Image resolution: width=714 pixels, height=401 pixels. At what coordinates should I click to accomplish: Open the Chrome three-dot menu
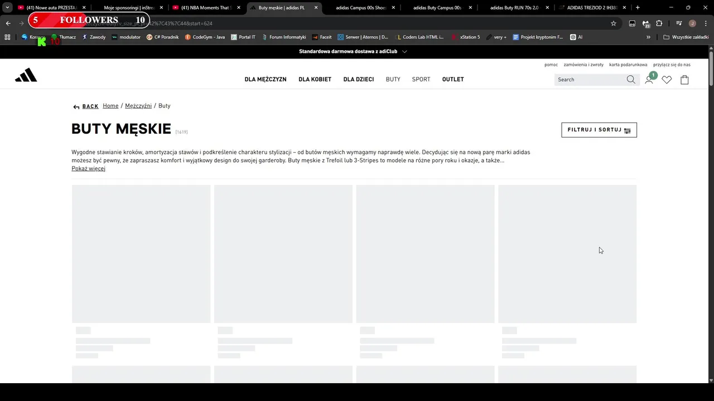(x=706, y=23)
